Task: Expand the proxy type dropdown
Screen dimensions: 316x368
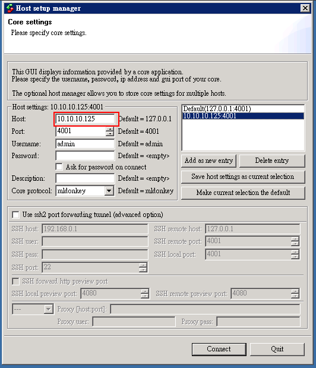Action: (49, 309)
